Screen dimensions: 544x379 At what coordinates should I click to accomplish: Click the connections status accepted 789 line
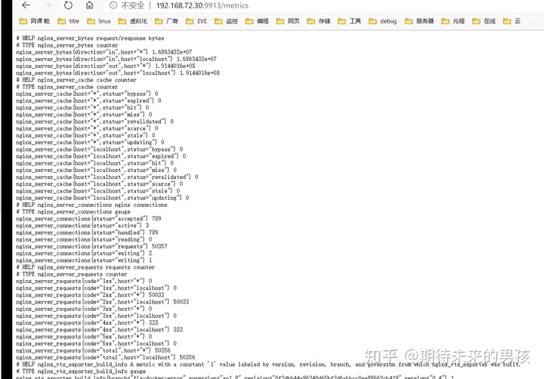[x=88, y=218]
